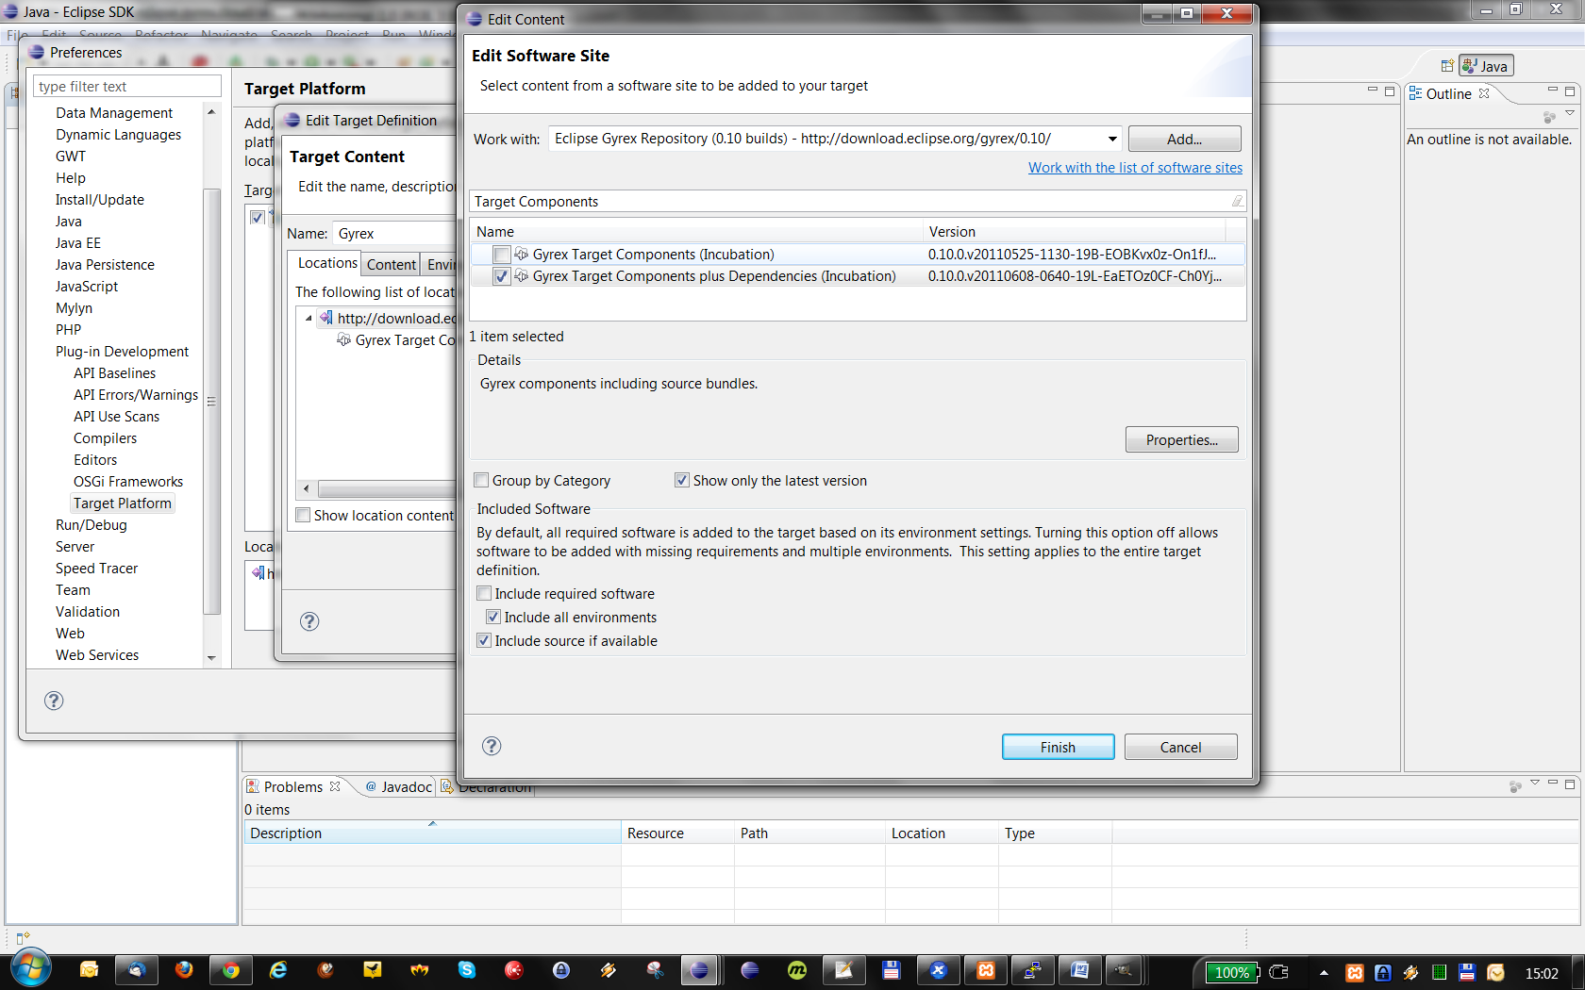Screen dimensions: 1585x990
Task: Click battery 100% indicator in taskbar
Action: click(x=1231, y=972)
